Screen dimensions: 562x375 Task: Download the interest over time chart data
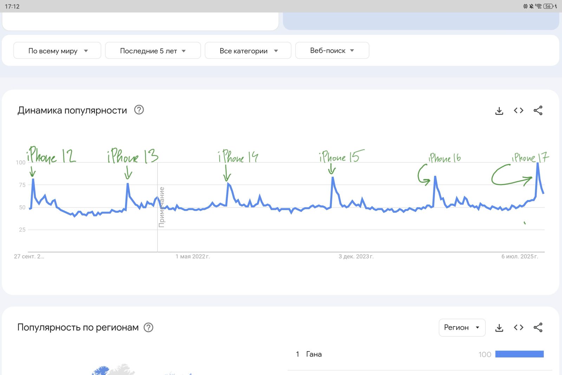point(499,111)
